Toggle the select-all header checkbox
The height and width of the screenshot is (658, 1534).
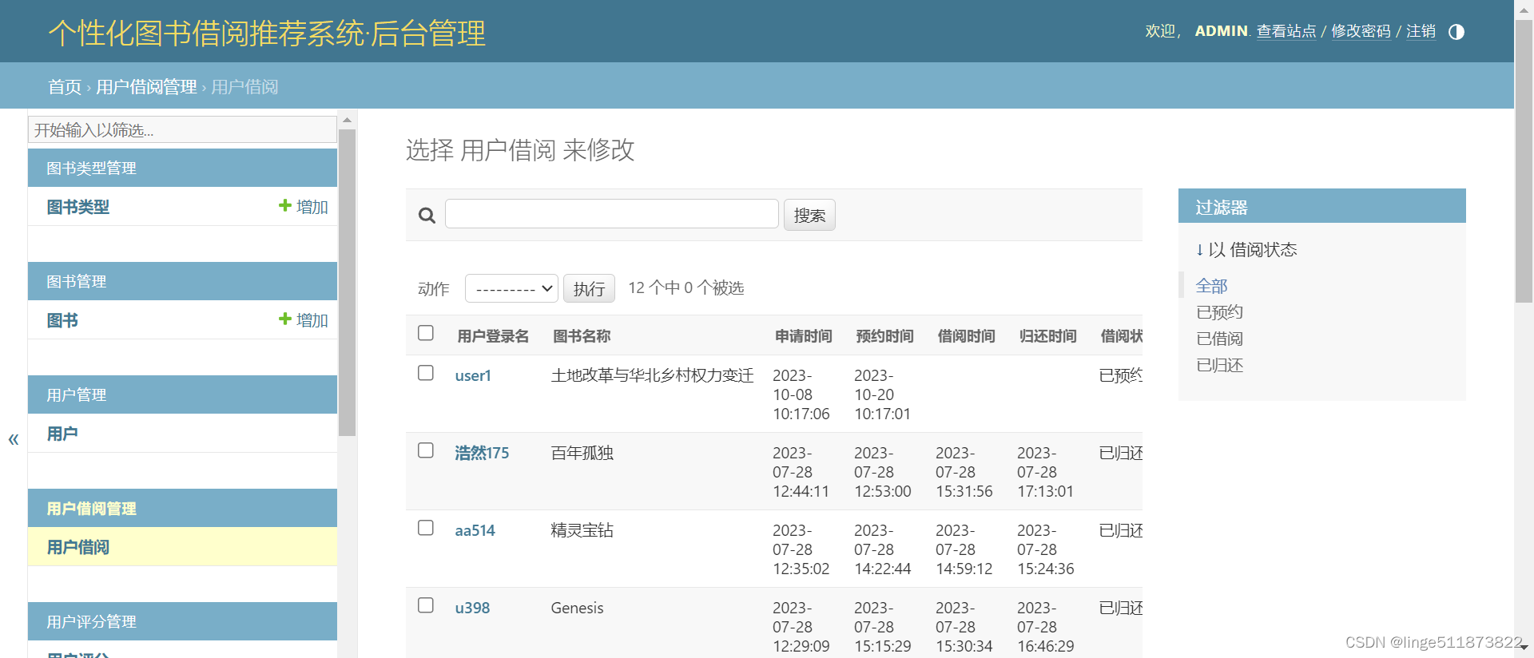(x=426, y=333)
